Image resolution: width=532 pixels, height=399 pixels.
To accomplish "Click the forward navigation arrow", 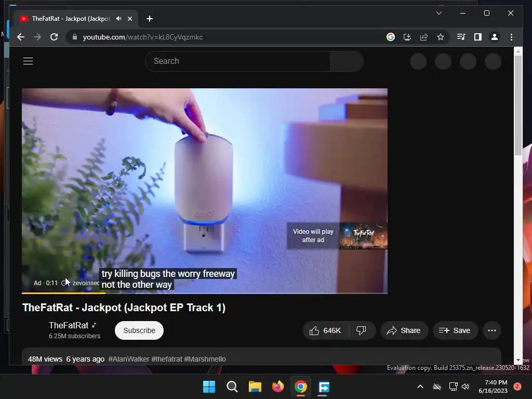I will pos(37,37).
